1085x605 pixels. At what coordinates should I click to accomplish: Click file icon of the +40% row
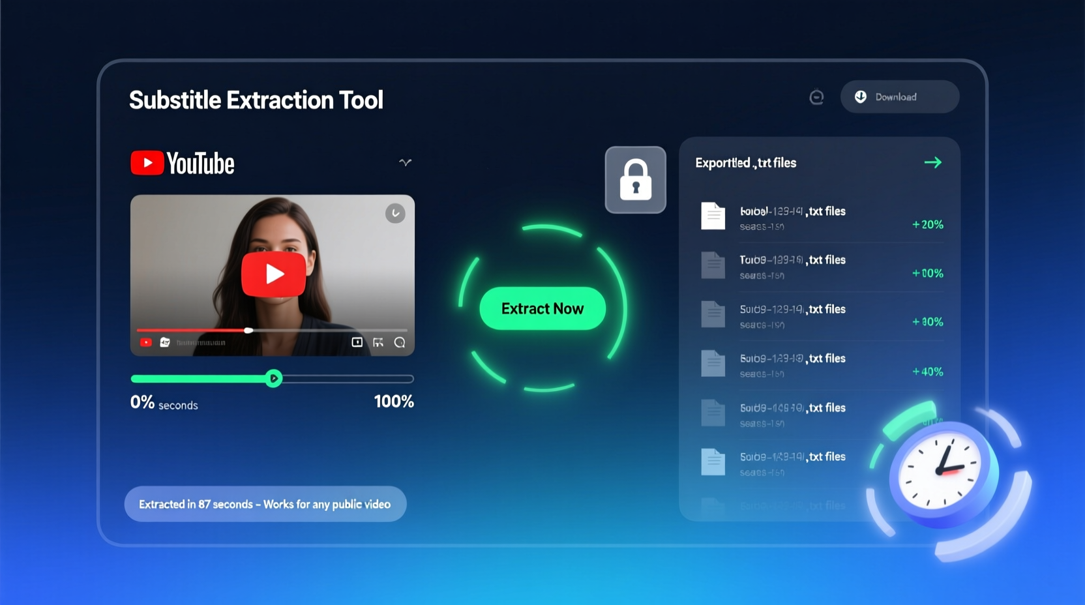[x=713, y=364]
